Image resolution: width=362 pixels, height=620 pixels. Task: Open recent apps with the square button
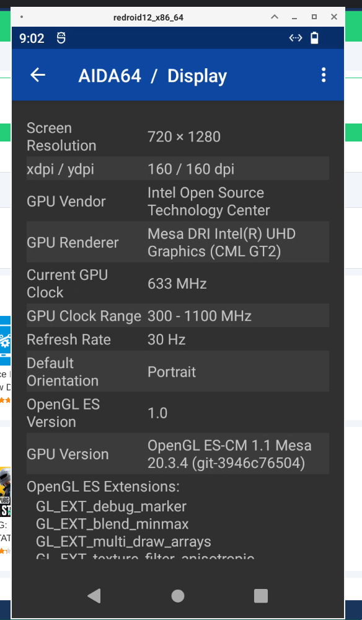[260, 595]
